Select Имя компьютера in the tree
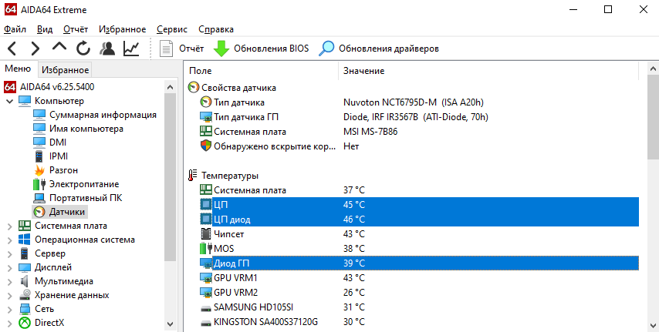This screenshot has height=332, width=659. pyautogui.click(x=86, y=129)
